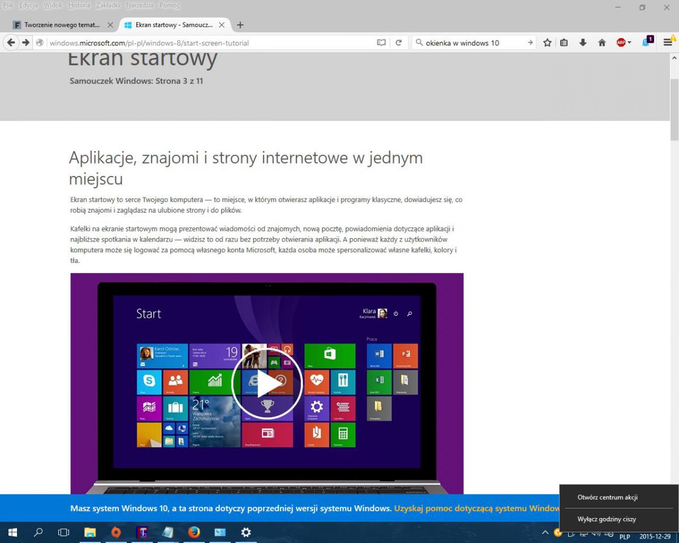Viewport: 679px width, 543px height.
Task: Open the Historia menu
Action: coord(79,5)
